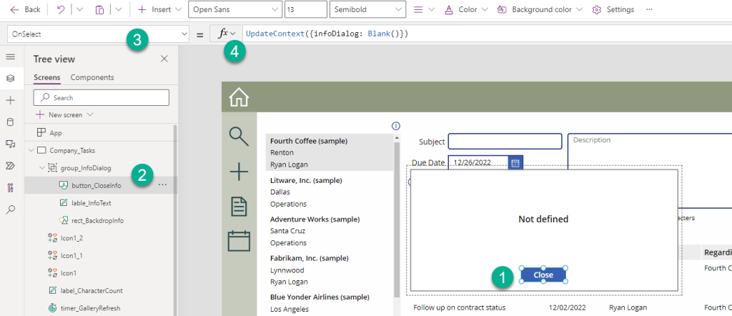This screenshot has width=732, height=316.
Task: Open the Media icon in left rail
Action: [10, 144]
